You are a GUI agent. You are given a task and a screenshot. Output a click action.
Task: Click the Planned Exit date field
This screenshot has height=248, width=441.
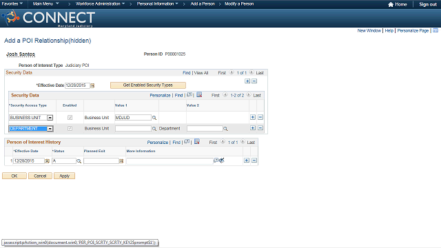pyautogui.click(x=101, y=161)
